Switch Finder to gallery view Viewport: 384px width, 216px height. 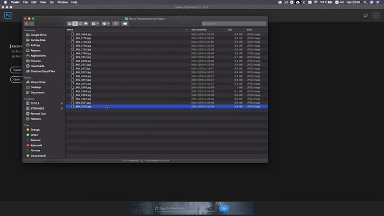click(86, 23)
